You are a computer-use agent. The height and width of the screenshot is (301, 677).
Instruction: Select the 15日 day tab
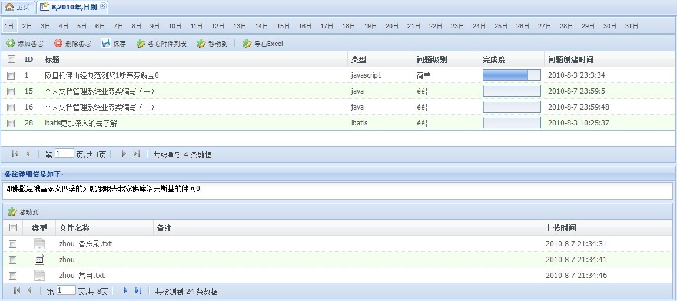283,26
